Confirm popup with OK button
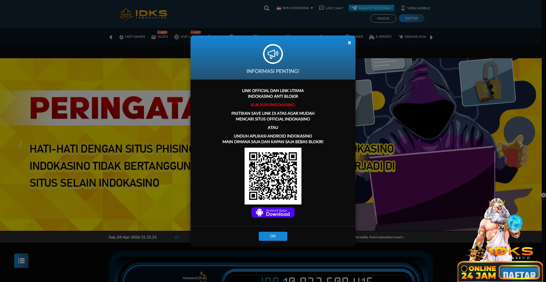 (273, 236)
